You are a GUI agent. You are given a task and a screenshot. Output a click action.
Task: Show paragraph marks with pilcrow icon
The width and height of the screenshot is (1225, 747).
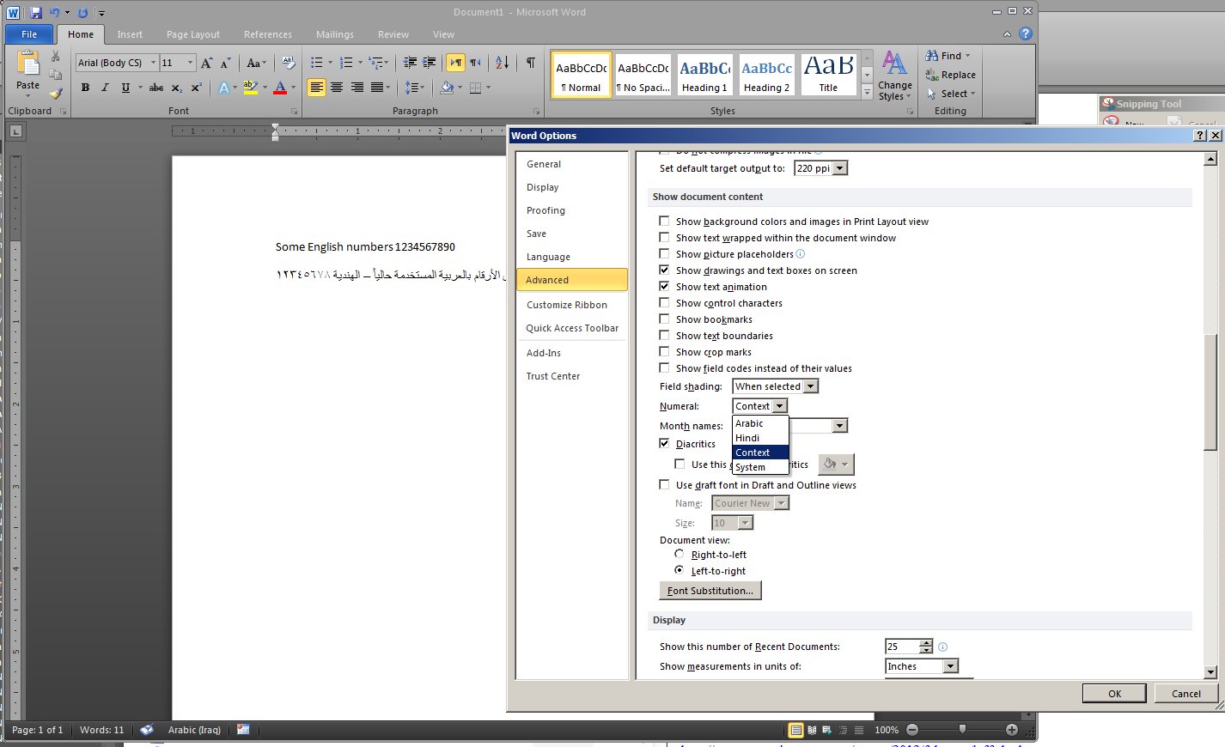(530, 63)
